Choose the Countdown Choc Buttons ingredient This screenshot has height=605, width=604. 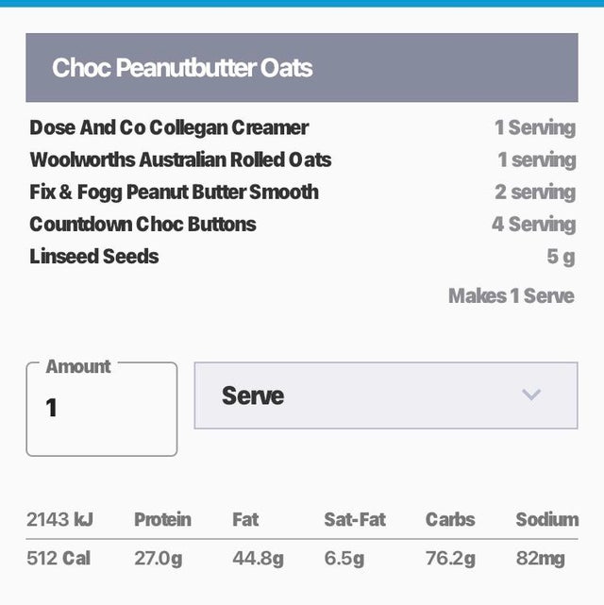coord(143,224)
